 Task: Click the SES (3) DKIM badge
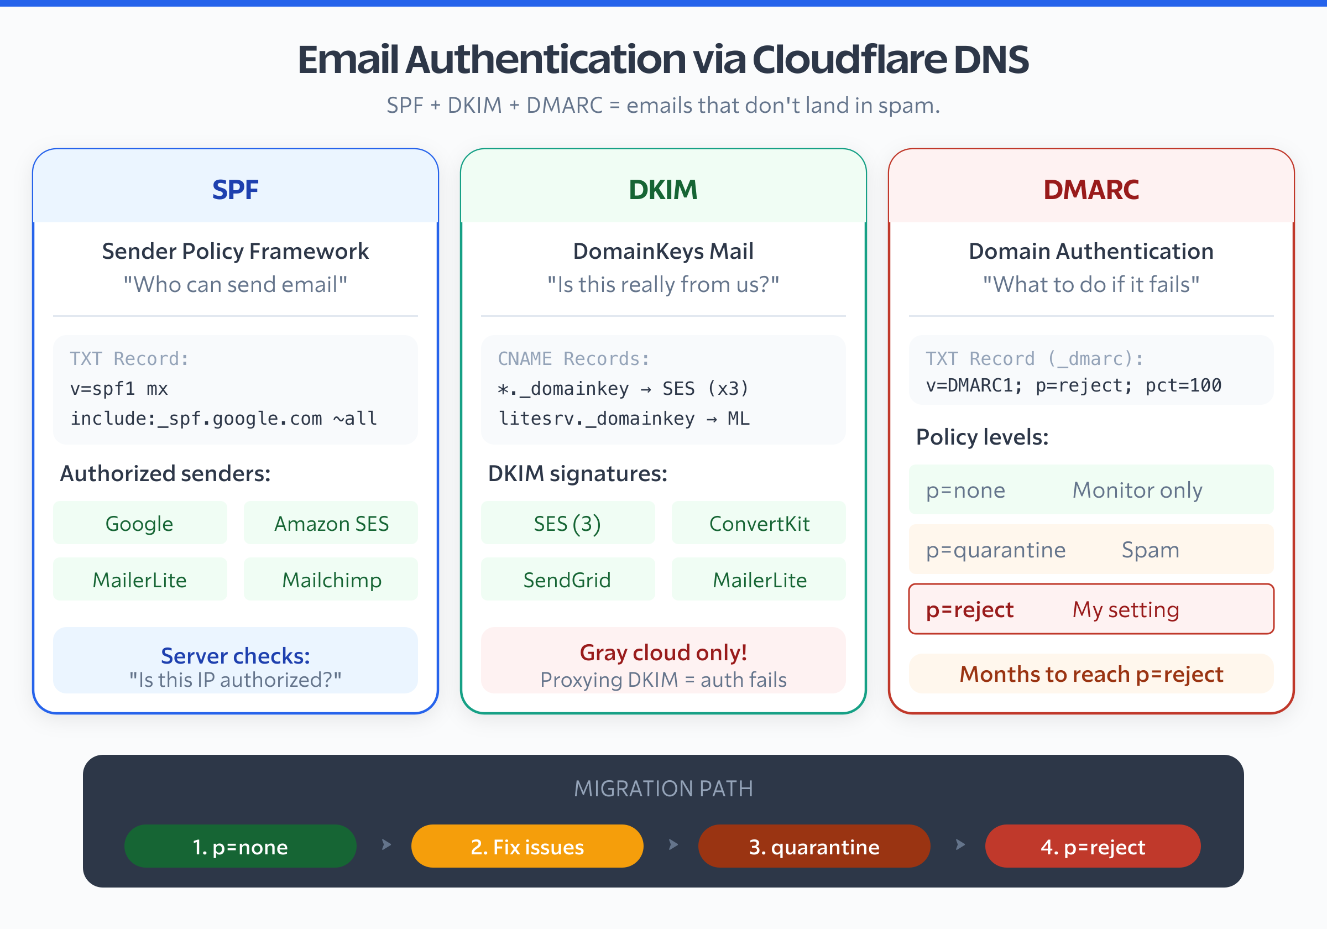coord(567,524)
